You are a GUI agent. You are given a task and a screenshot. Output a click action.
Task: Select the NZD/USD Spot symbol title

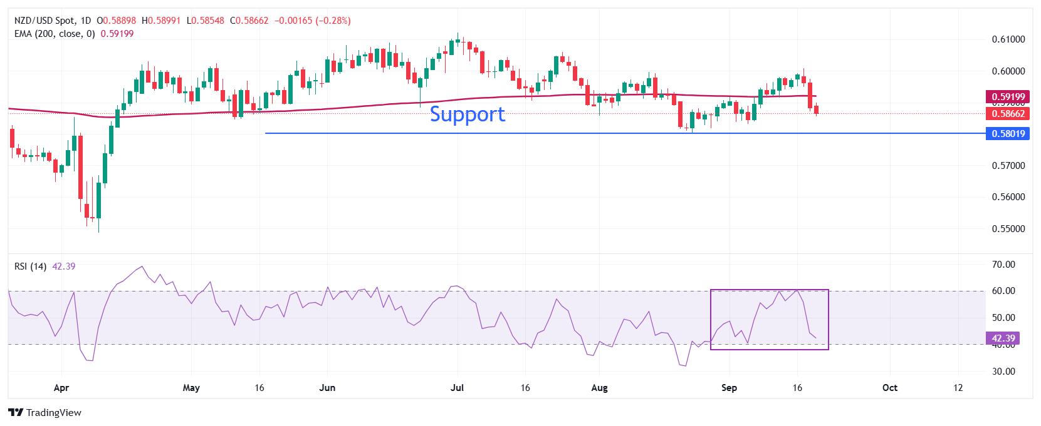point(47,21)
